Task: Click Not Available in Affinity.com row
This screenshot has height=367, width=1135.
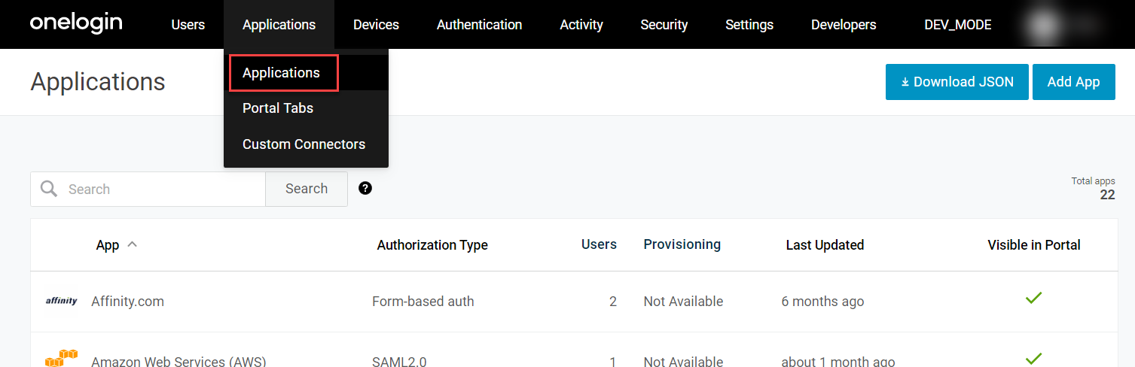Action: pyautogui.click(x=683, y=302)
